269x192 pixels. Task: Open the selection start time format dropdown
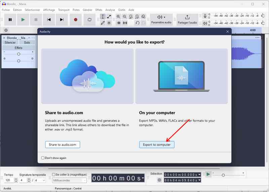[199, 175]
